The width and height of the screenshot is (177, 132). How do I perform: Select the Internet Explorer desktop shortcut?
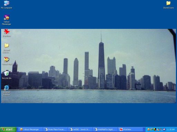pyautogui.click(x=7, y=90)
